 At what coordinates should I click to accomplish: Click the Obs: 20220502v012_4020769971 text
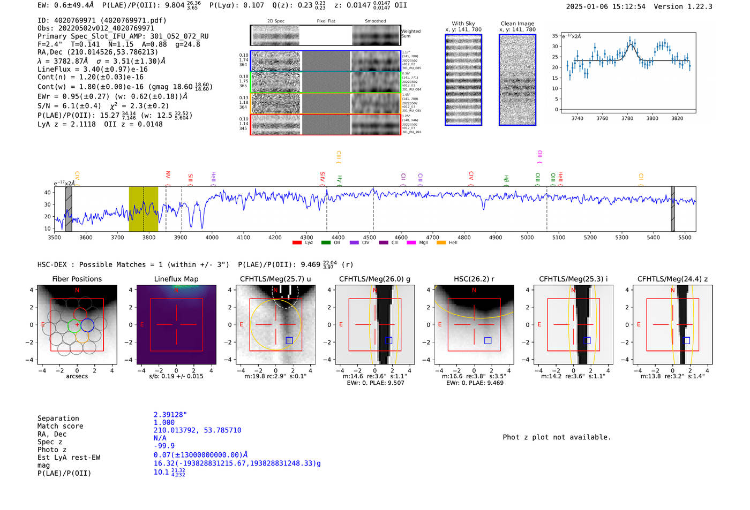coord(96,28)
